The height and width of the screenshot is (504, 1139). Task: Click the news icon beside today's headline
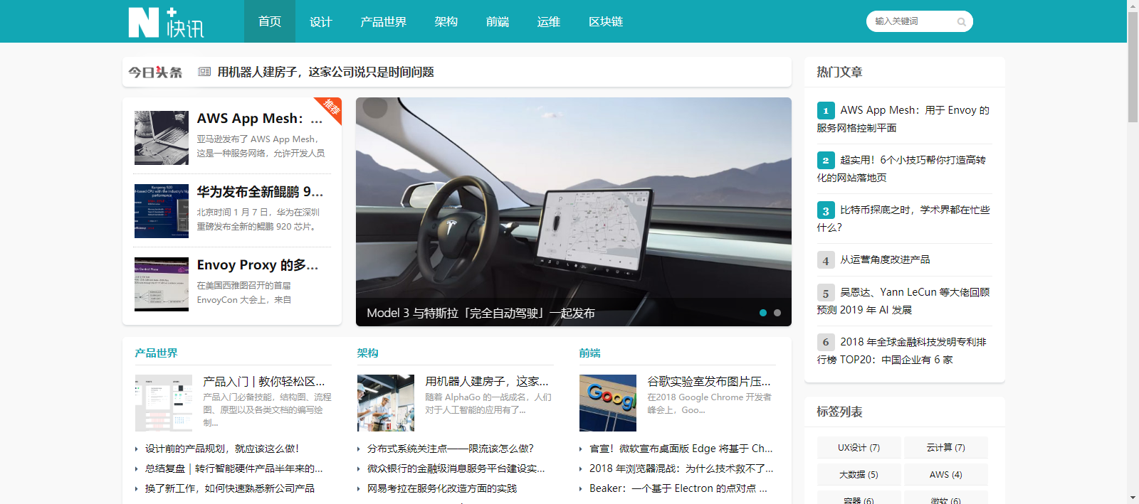(x=204, y=72)
